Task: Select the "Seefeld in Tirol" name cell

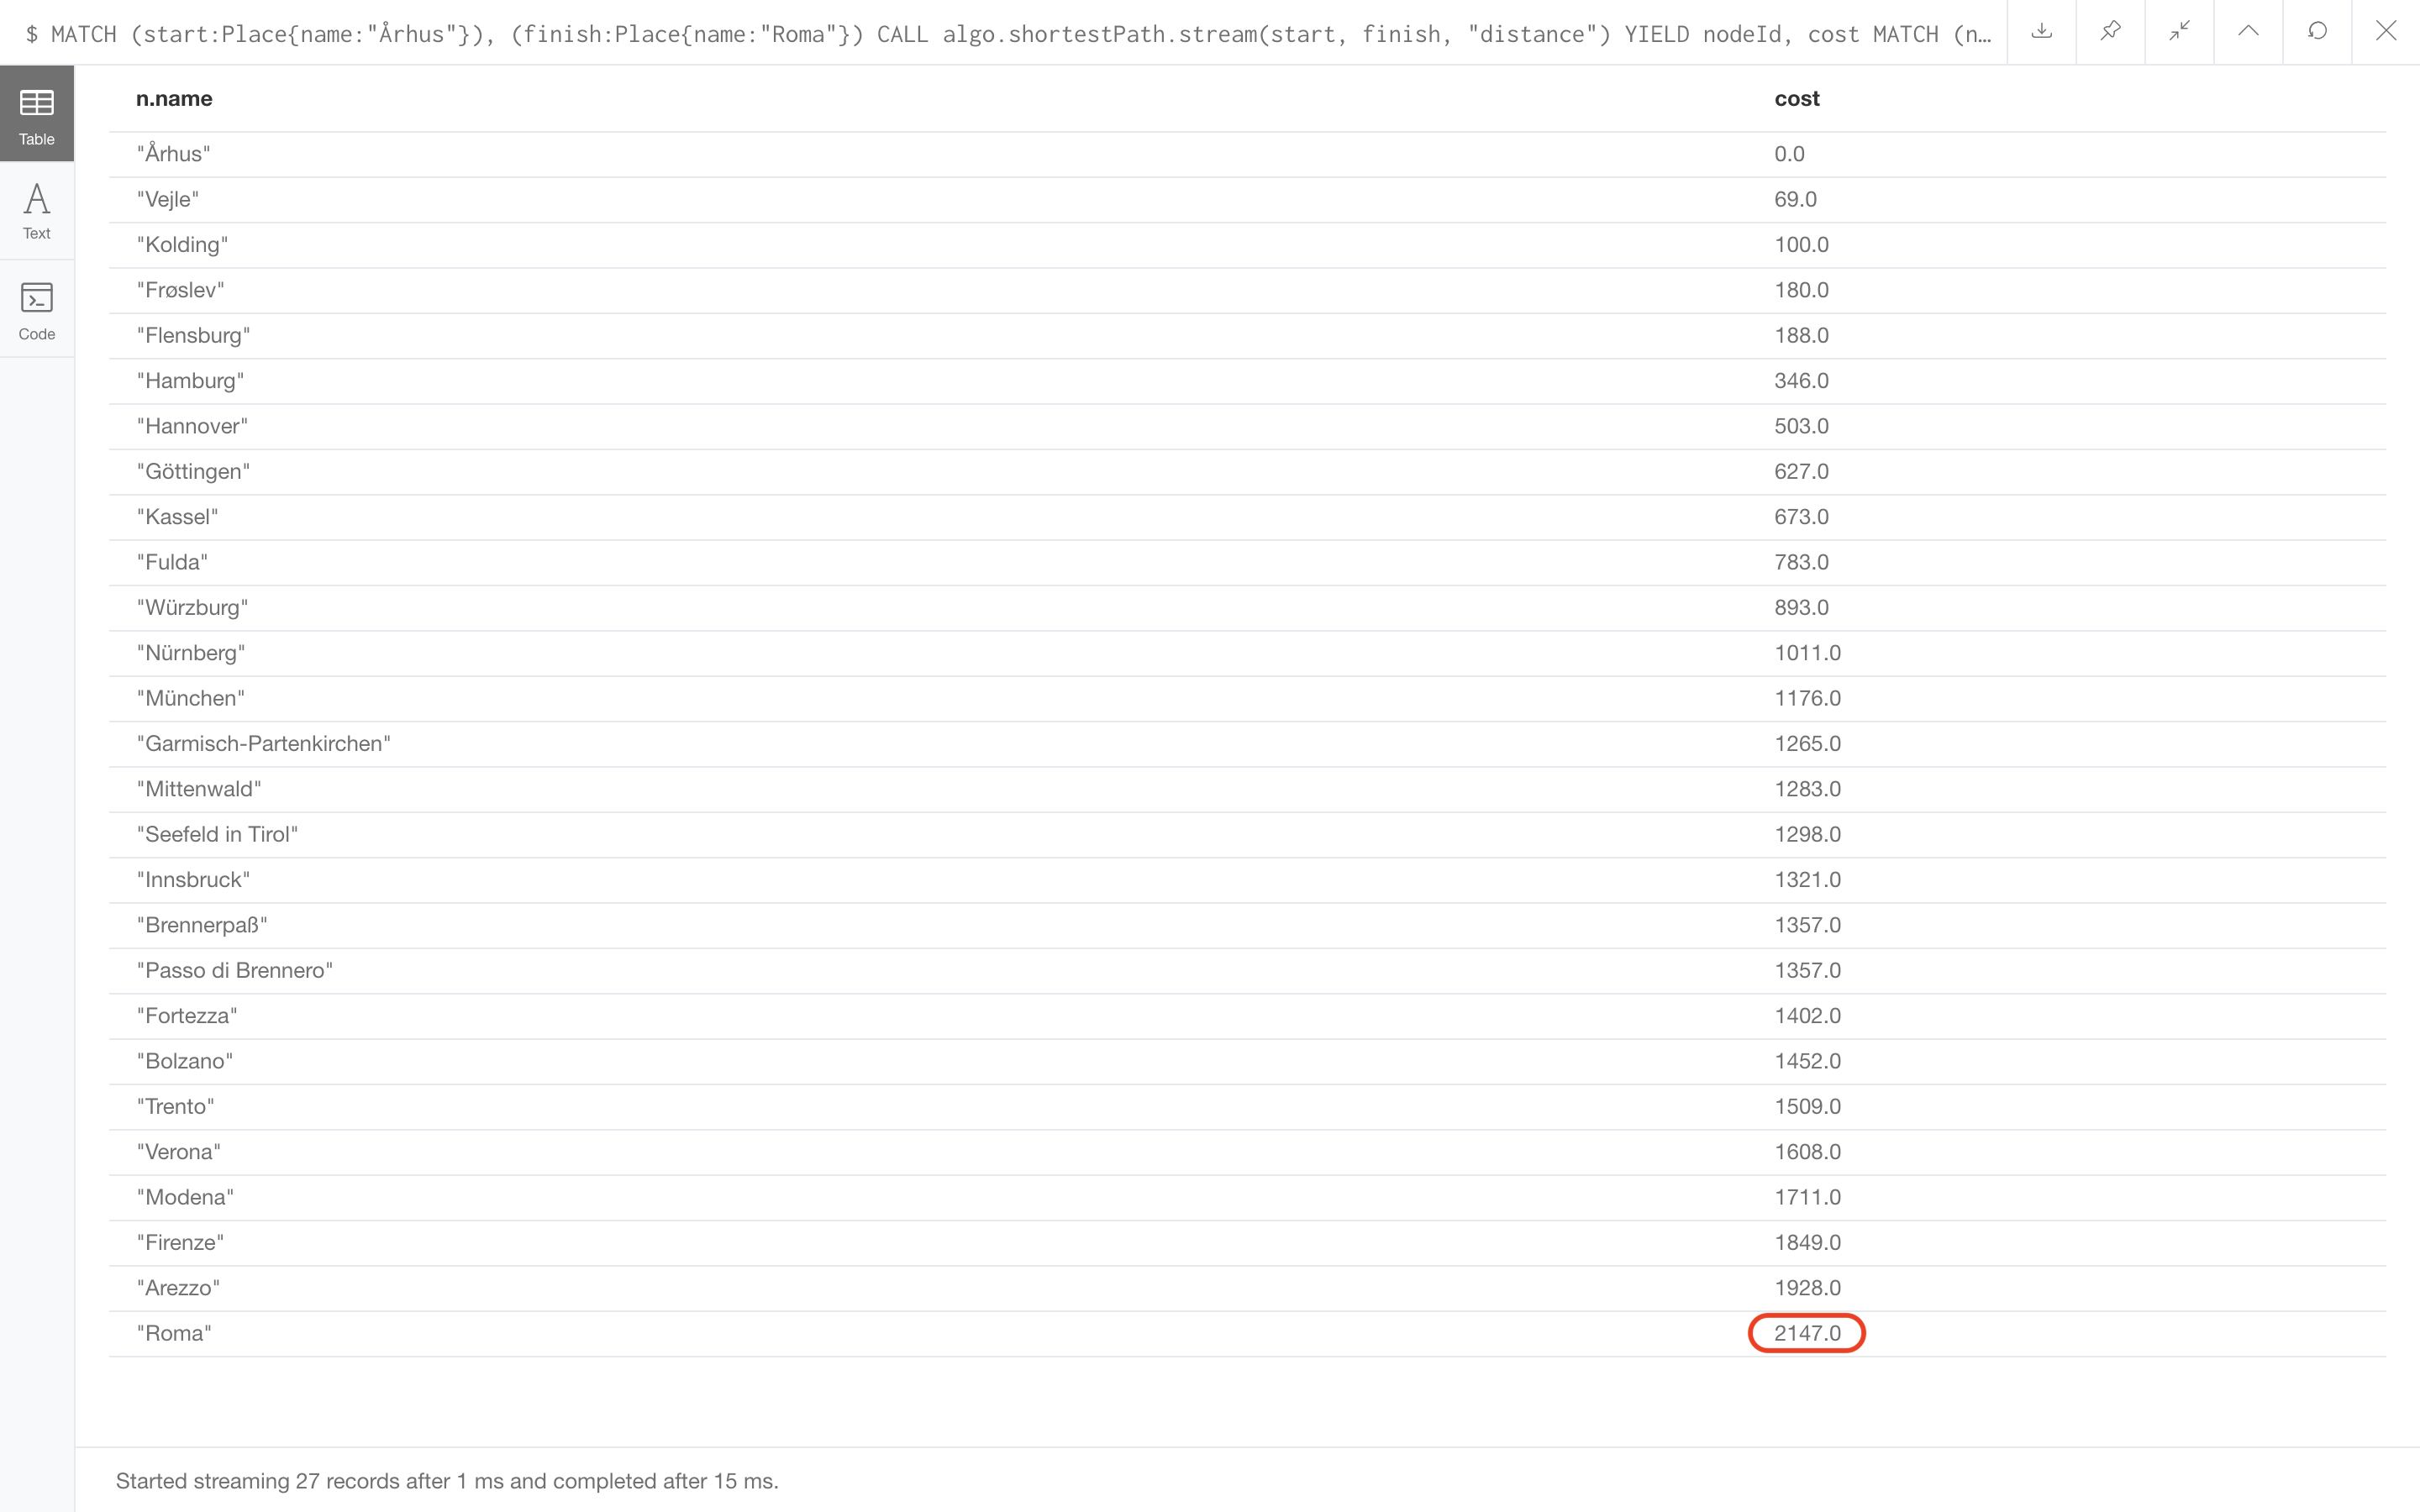Action: point(217,834)
